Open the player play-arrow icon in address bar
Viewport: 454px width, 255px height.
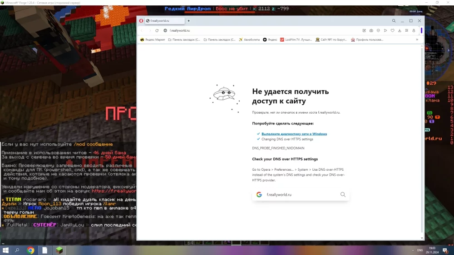(385, 31)
